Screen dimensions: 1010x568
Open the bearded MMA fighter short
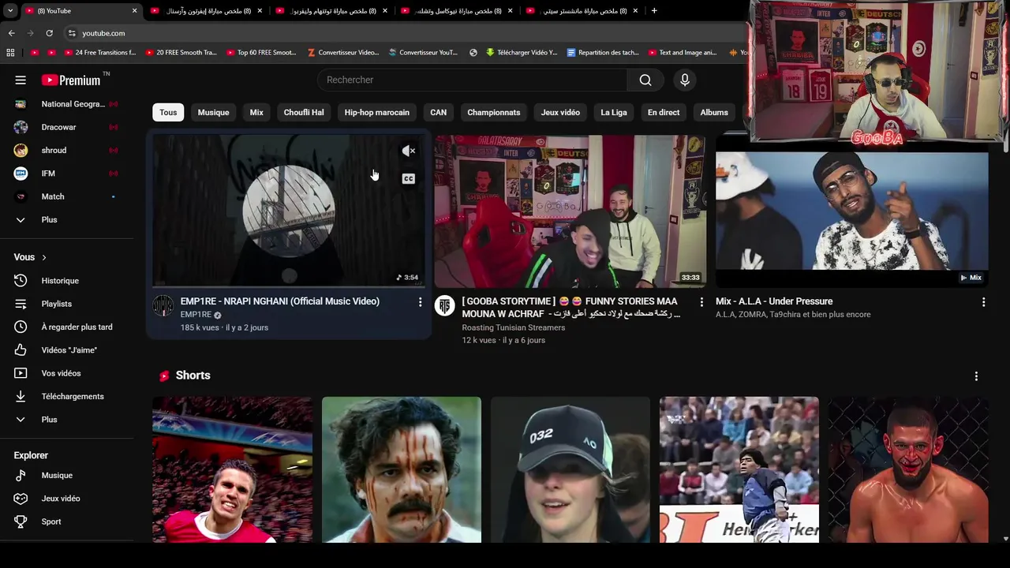coord(908,469)
